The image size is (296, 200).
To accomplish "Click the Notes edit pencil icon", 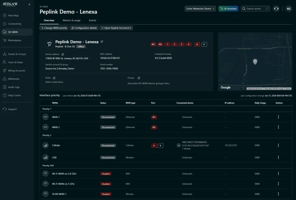I will (54, 78).
